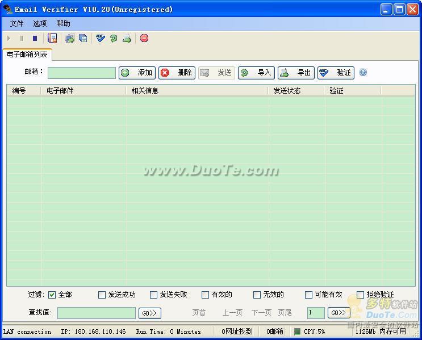422x340 pixels.
Task: Click the 下一页 next page link
Action: (261, 313)
